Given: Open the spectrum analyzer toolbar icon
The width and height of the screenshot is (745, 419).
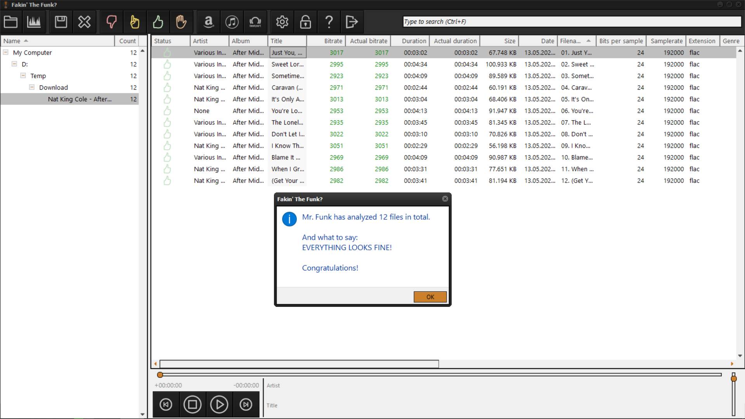Looking at the screenshot, I should (x=34, y=22).
